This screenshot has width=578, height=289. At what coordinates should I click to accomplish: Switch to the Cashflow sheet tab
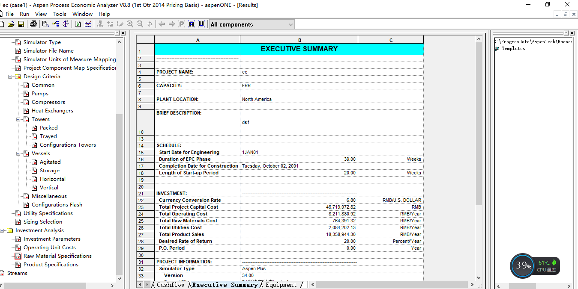170,285
